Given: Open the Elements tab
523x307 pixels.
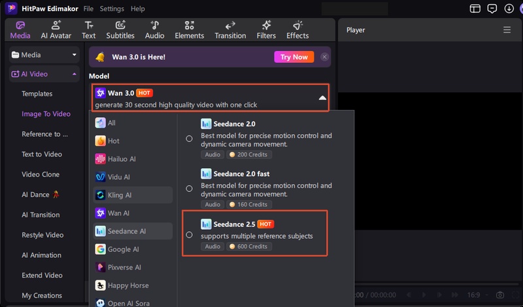Looking at the screenshot, I should coord(190,29).
